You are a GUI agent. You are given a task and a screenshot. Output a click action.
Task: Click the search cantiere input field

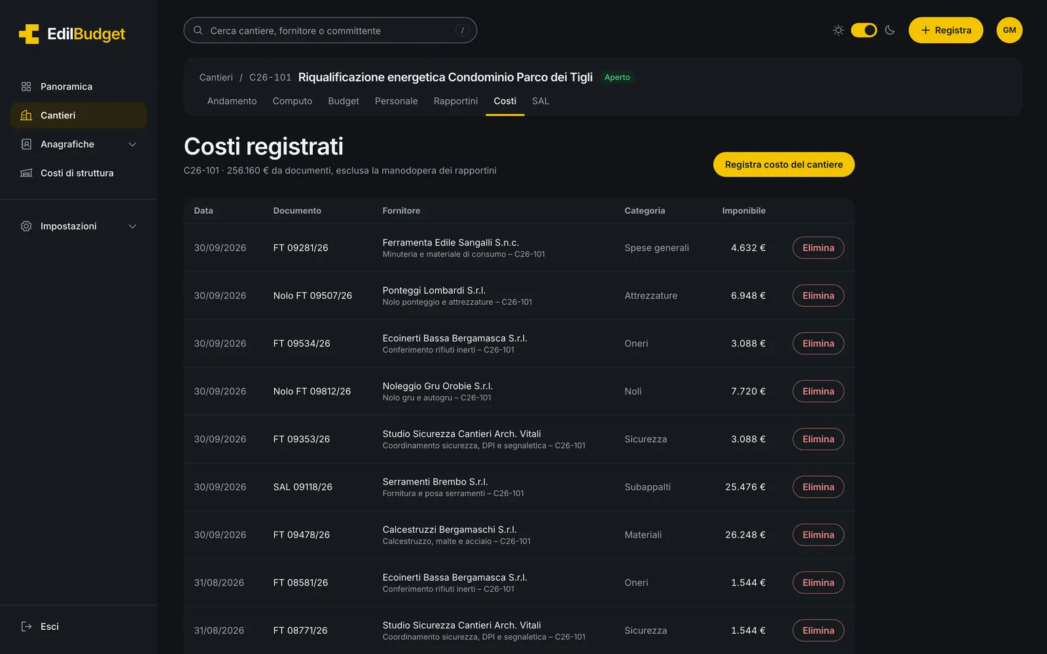point(330,30)
